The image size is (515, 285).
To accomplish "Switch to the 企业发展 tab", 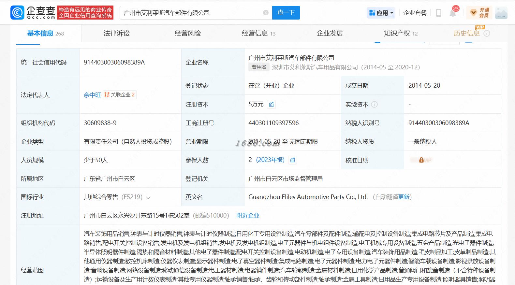I will [x=330, y=33].
